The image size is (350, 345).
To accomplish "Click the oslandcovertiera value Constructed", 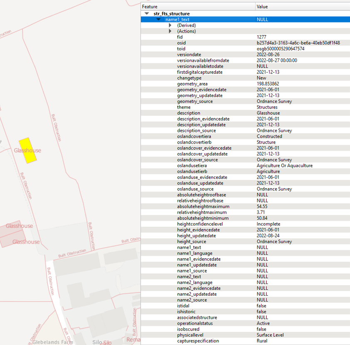I will point(269,136).
